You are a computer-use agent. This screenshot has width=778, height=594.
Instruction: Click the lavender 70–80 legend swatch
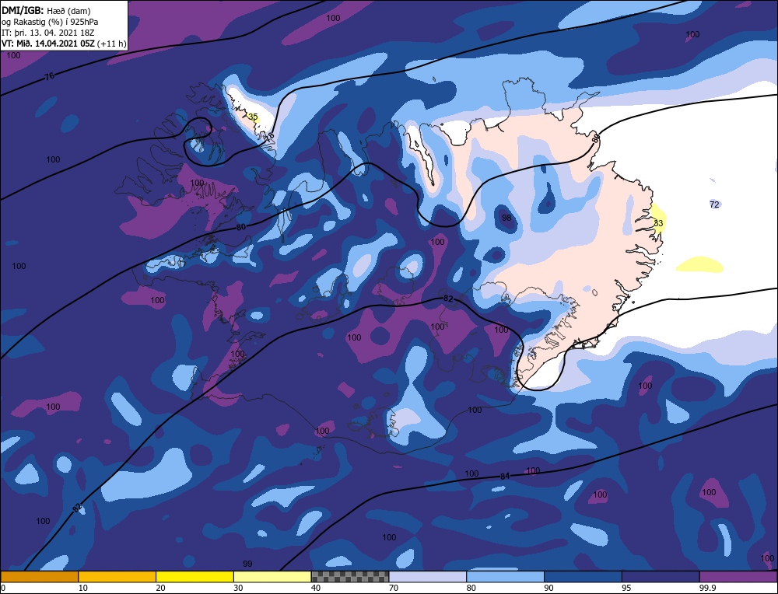coord(428,577)
